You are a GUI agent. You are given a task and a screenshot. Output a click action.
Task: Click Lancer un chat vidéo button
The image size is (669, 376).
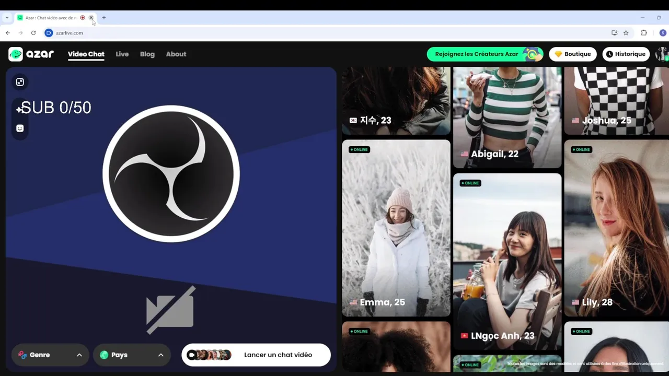[256, 355]
